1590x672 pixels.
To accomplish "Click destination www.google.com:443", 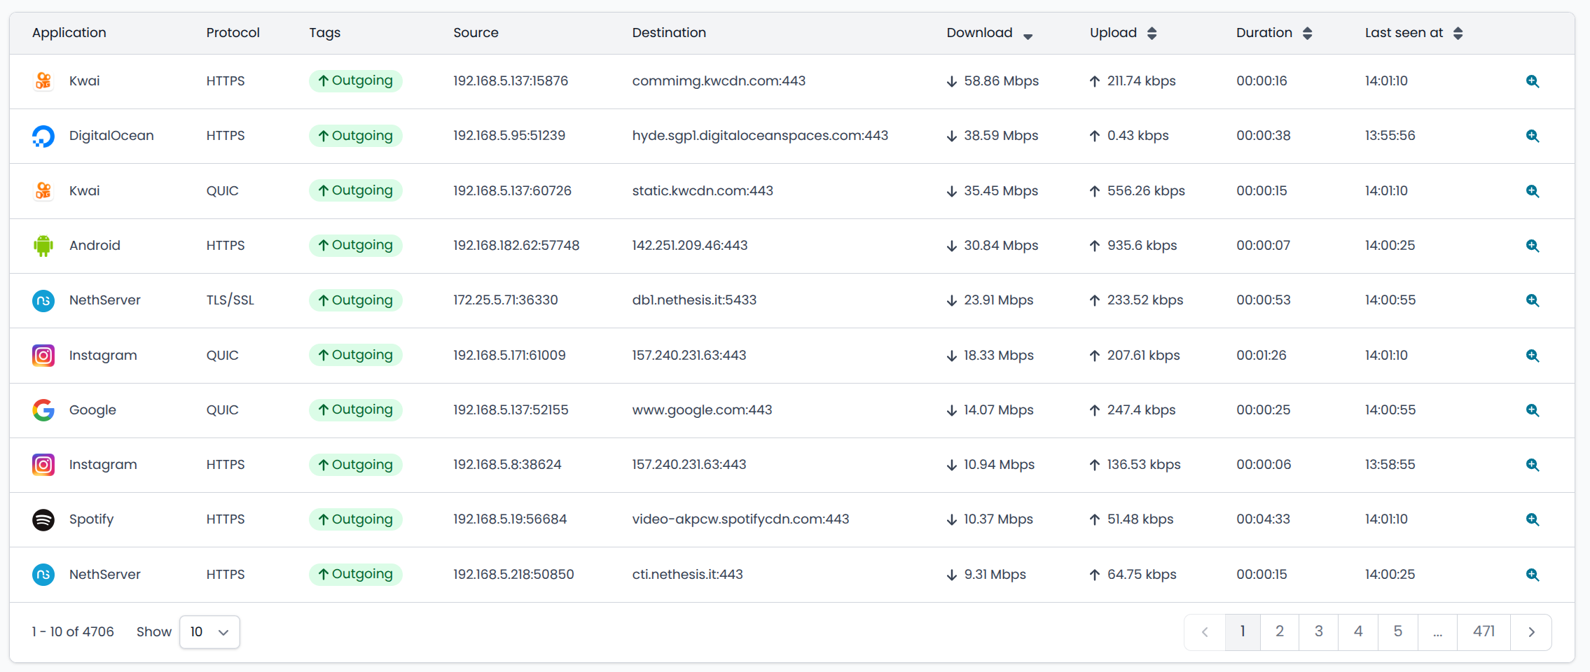I will (x=702, y=410).
